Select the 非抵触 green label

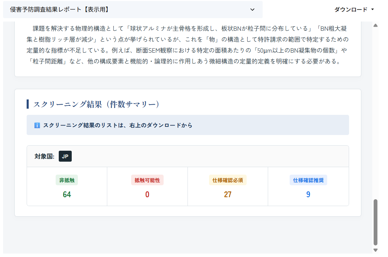point(67,180)
